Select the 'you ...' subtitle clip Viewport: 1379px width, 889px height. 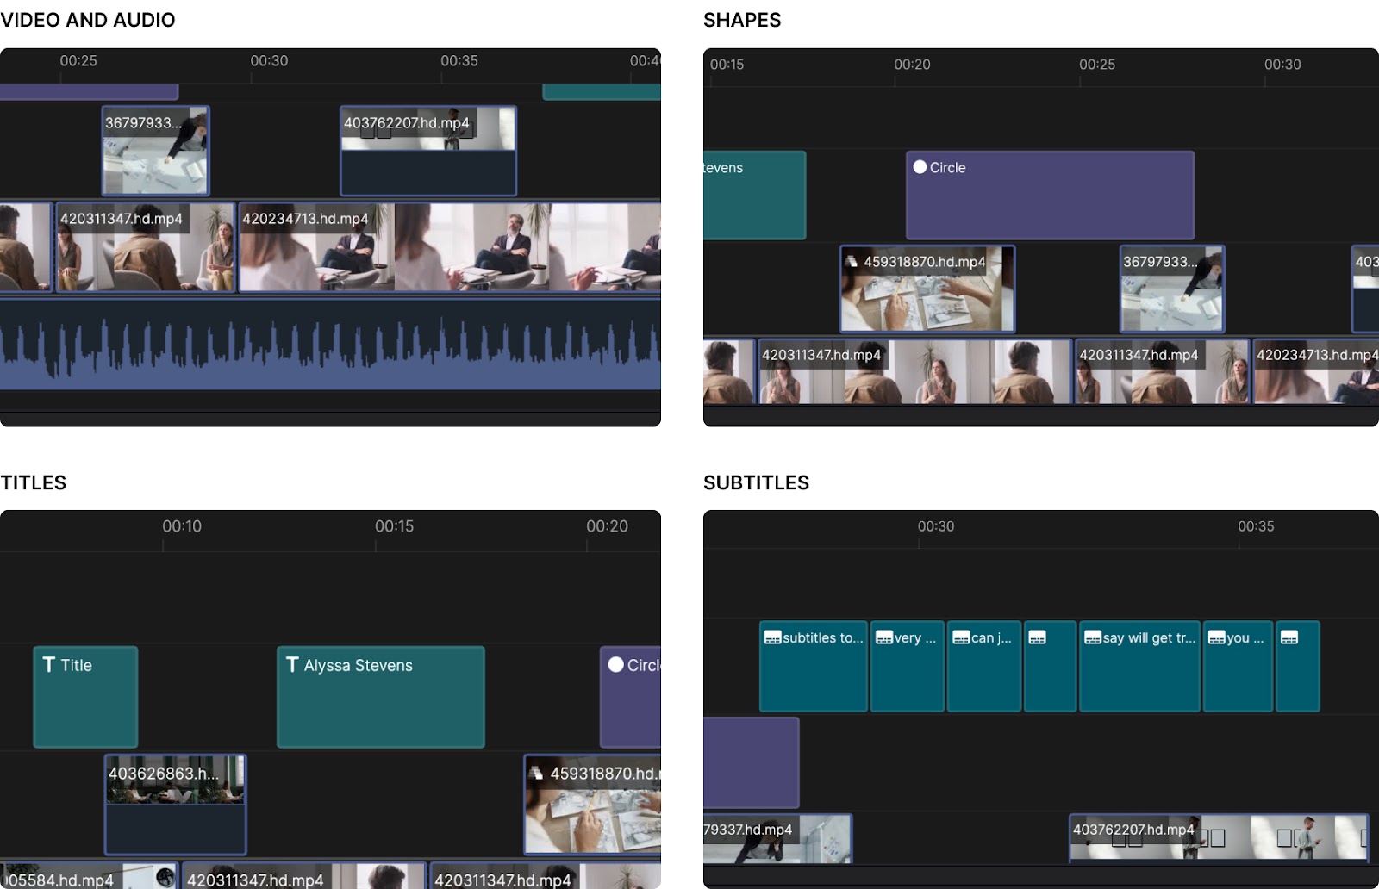coord(1239,667)
